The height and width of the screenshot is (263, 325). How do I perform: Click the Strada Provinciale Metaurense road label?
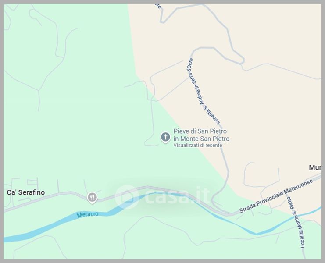point(276,196)
